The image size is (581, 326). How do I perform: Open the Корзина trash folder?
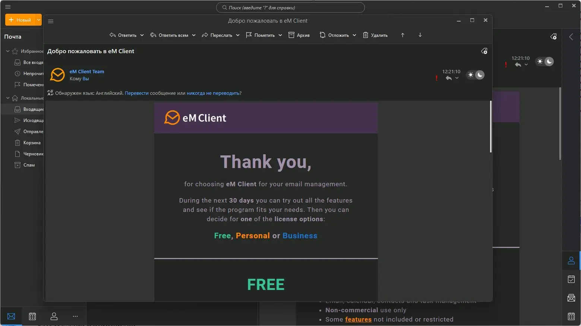pyautogui.click(x=27, y=143)
